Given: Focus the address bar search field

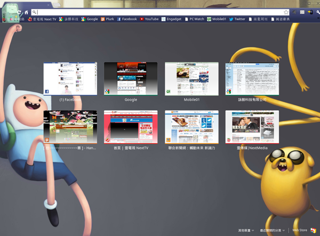Looking at the screenshot, I should pyautogui.click(x=160, y=12).
